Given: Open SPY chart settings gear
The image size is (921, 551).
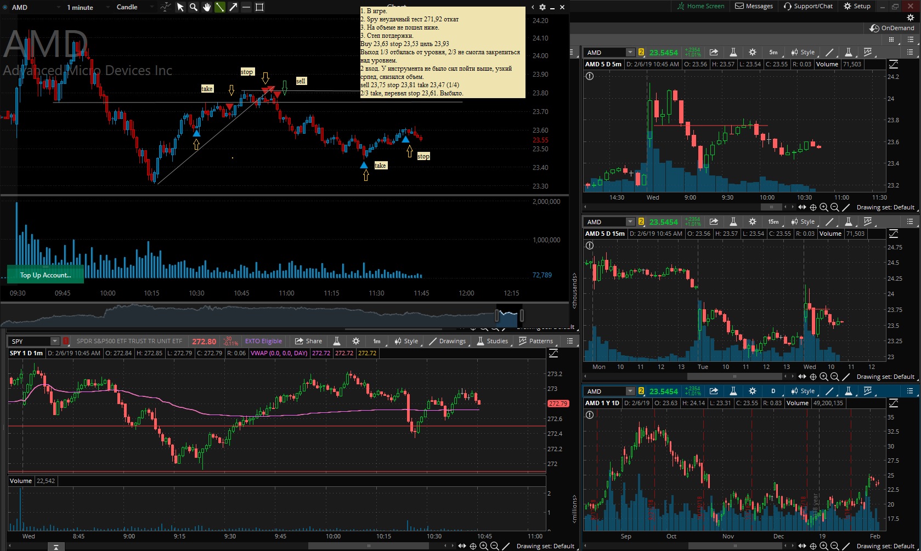Looking at the screenshot, I should 356,341.
